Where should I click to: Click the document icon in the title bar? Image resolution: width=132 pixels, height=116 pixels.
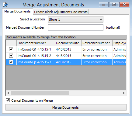[5, 5]
